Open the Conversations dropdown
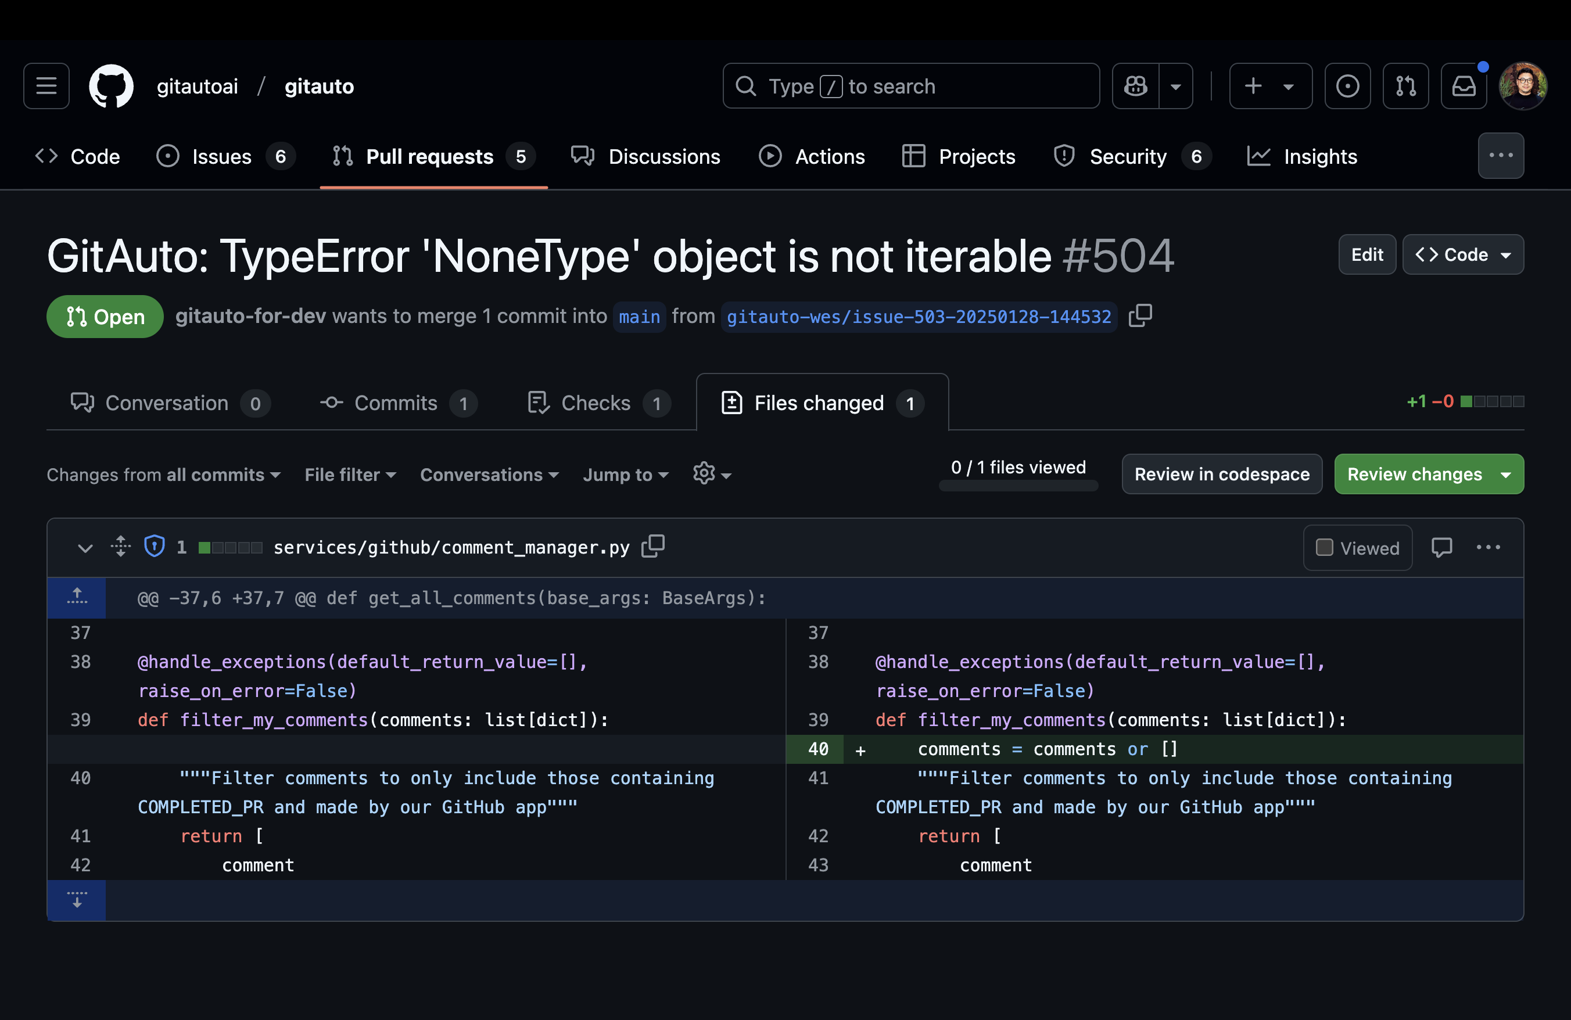The image size is (1571, 1020). coord(490,475)
